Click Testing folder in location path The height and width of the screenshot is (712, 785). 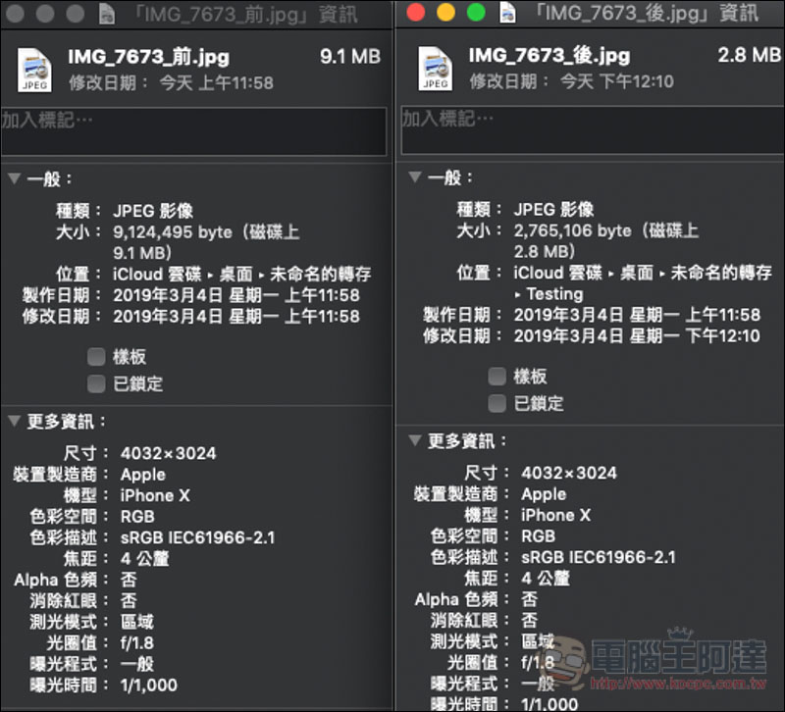coord(554,293)
